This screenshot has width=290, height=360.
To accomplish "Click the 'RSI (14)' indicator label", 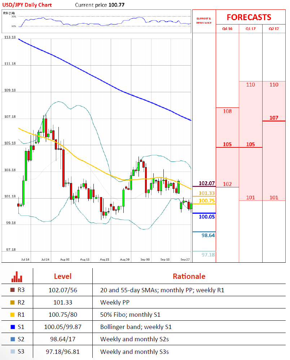I will [9, 13].
